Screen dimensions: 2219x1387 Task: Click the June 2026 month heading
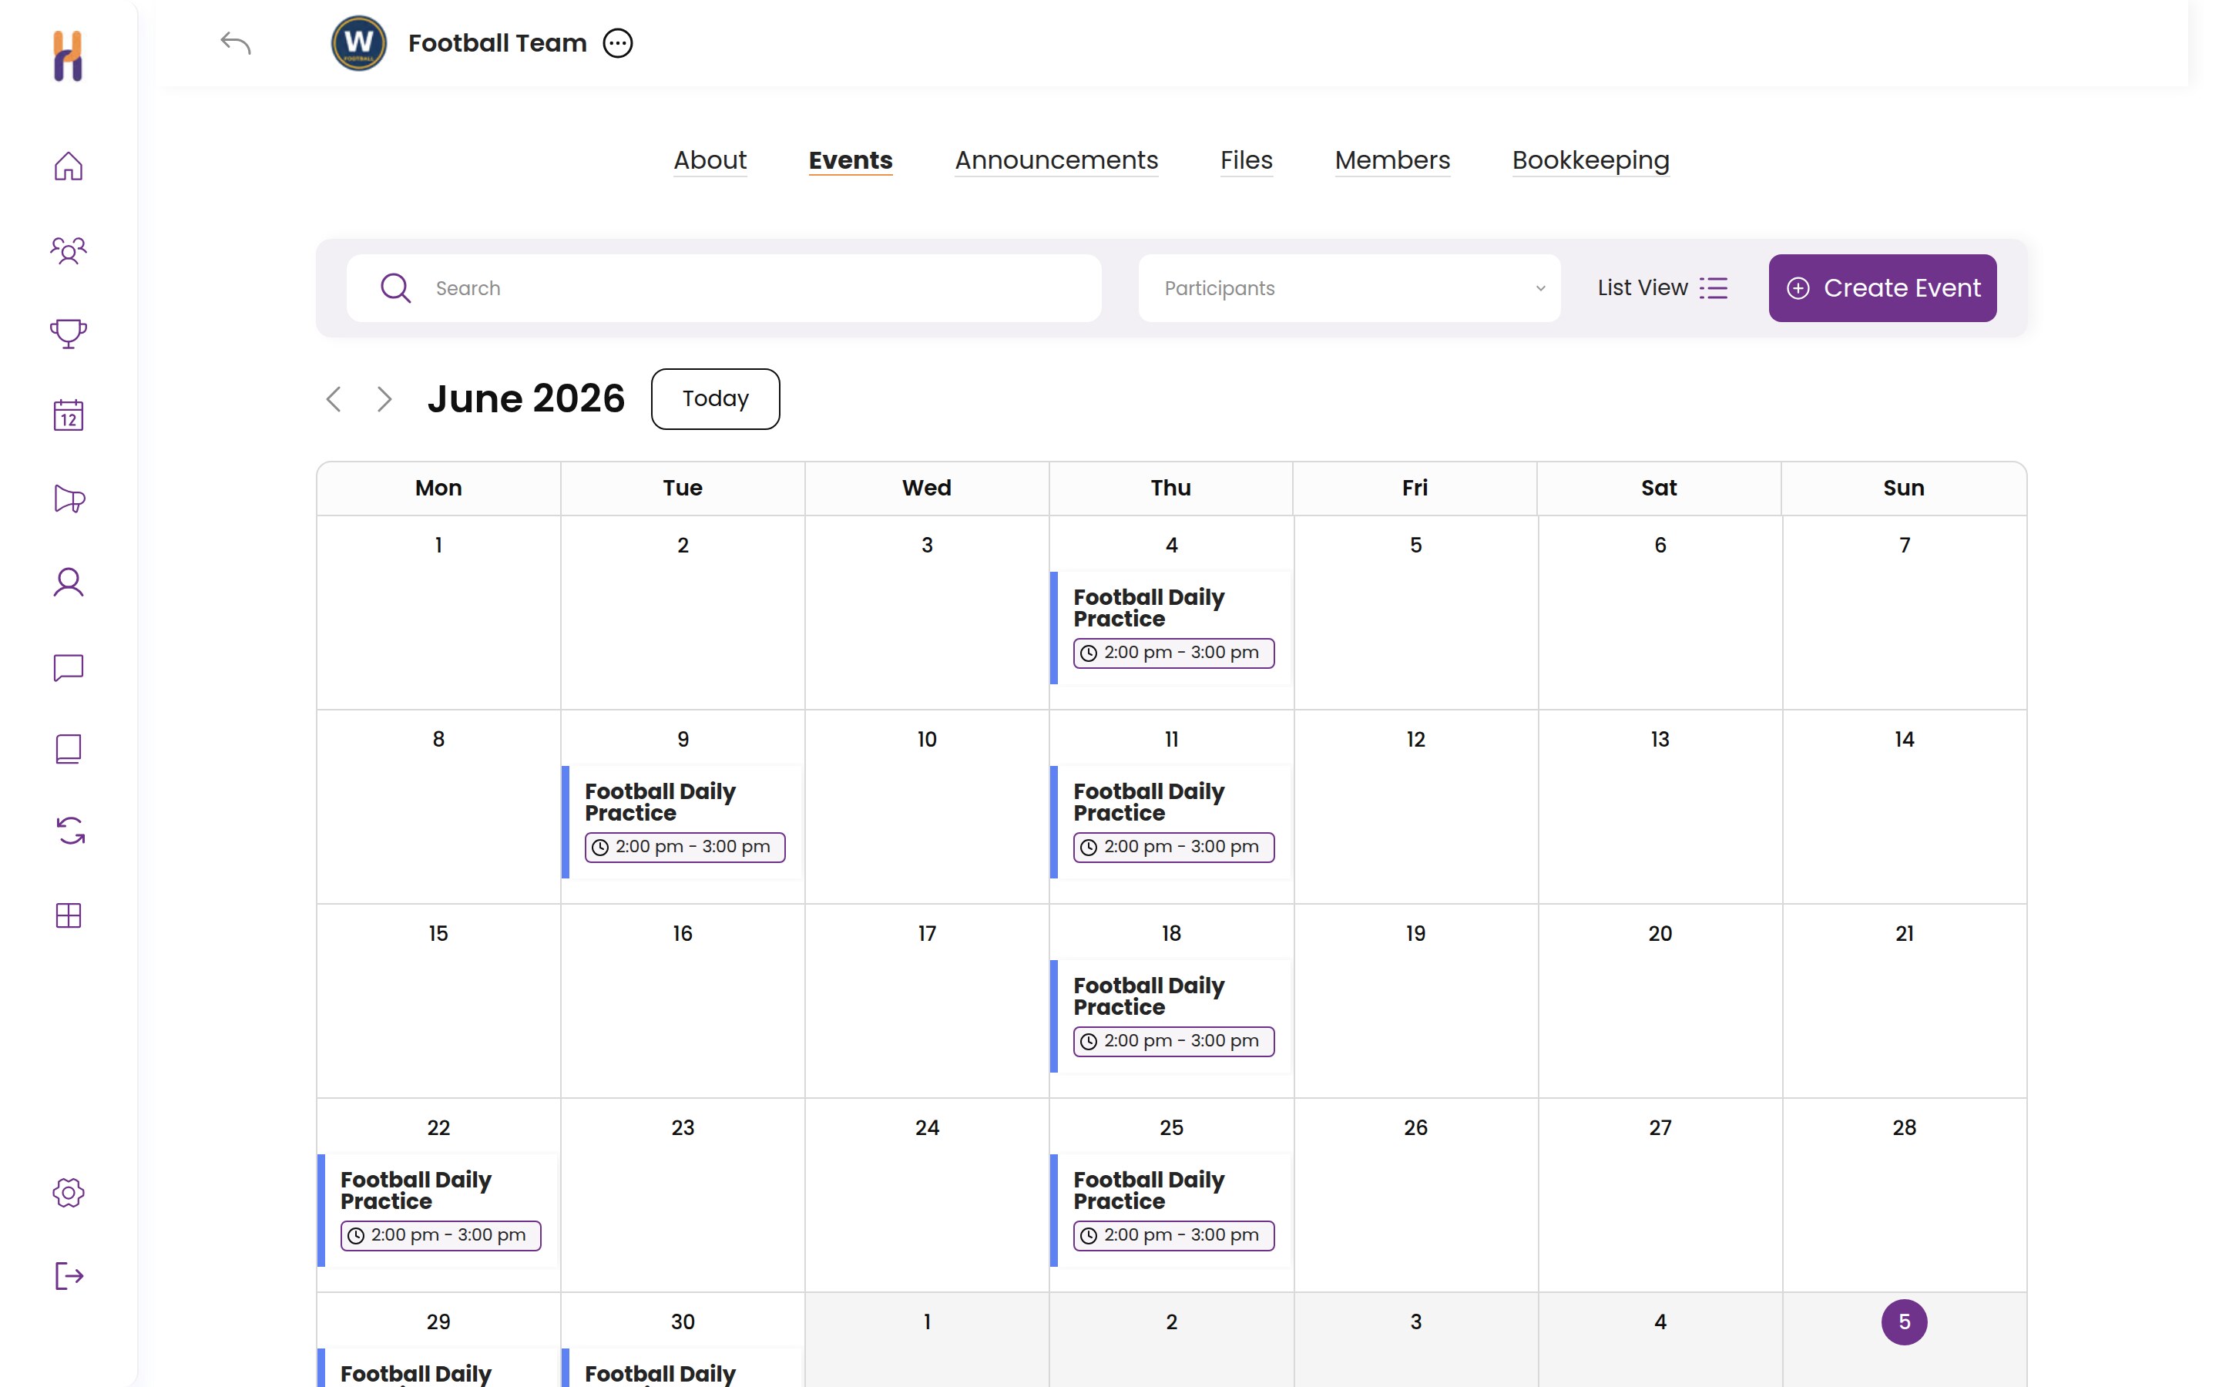[x=525, y=399]
